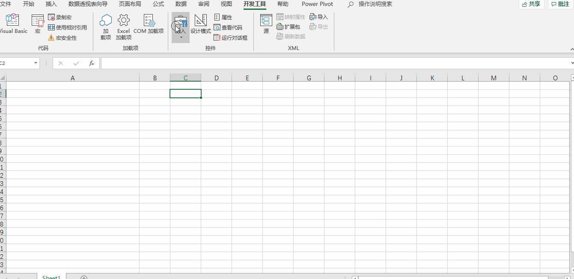Select column B header
The height and width of the screenshot is (279, 574).
click(x=155, y=78)
